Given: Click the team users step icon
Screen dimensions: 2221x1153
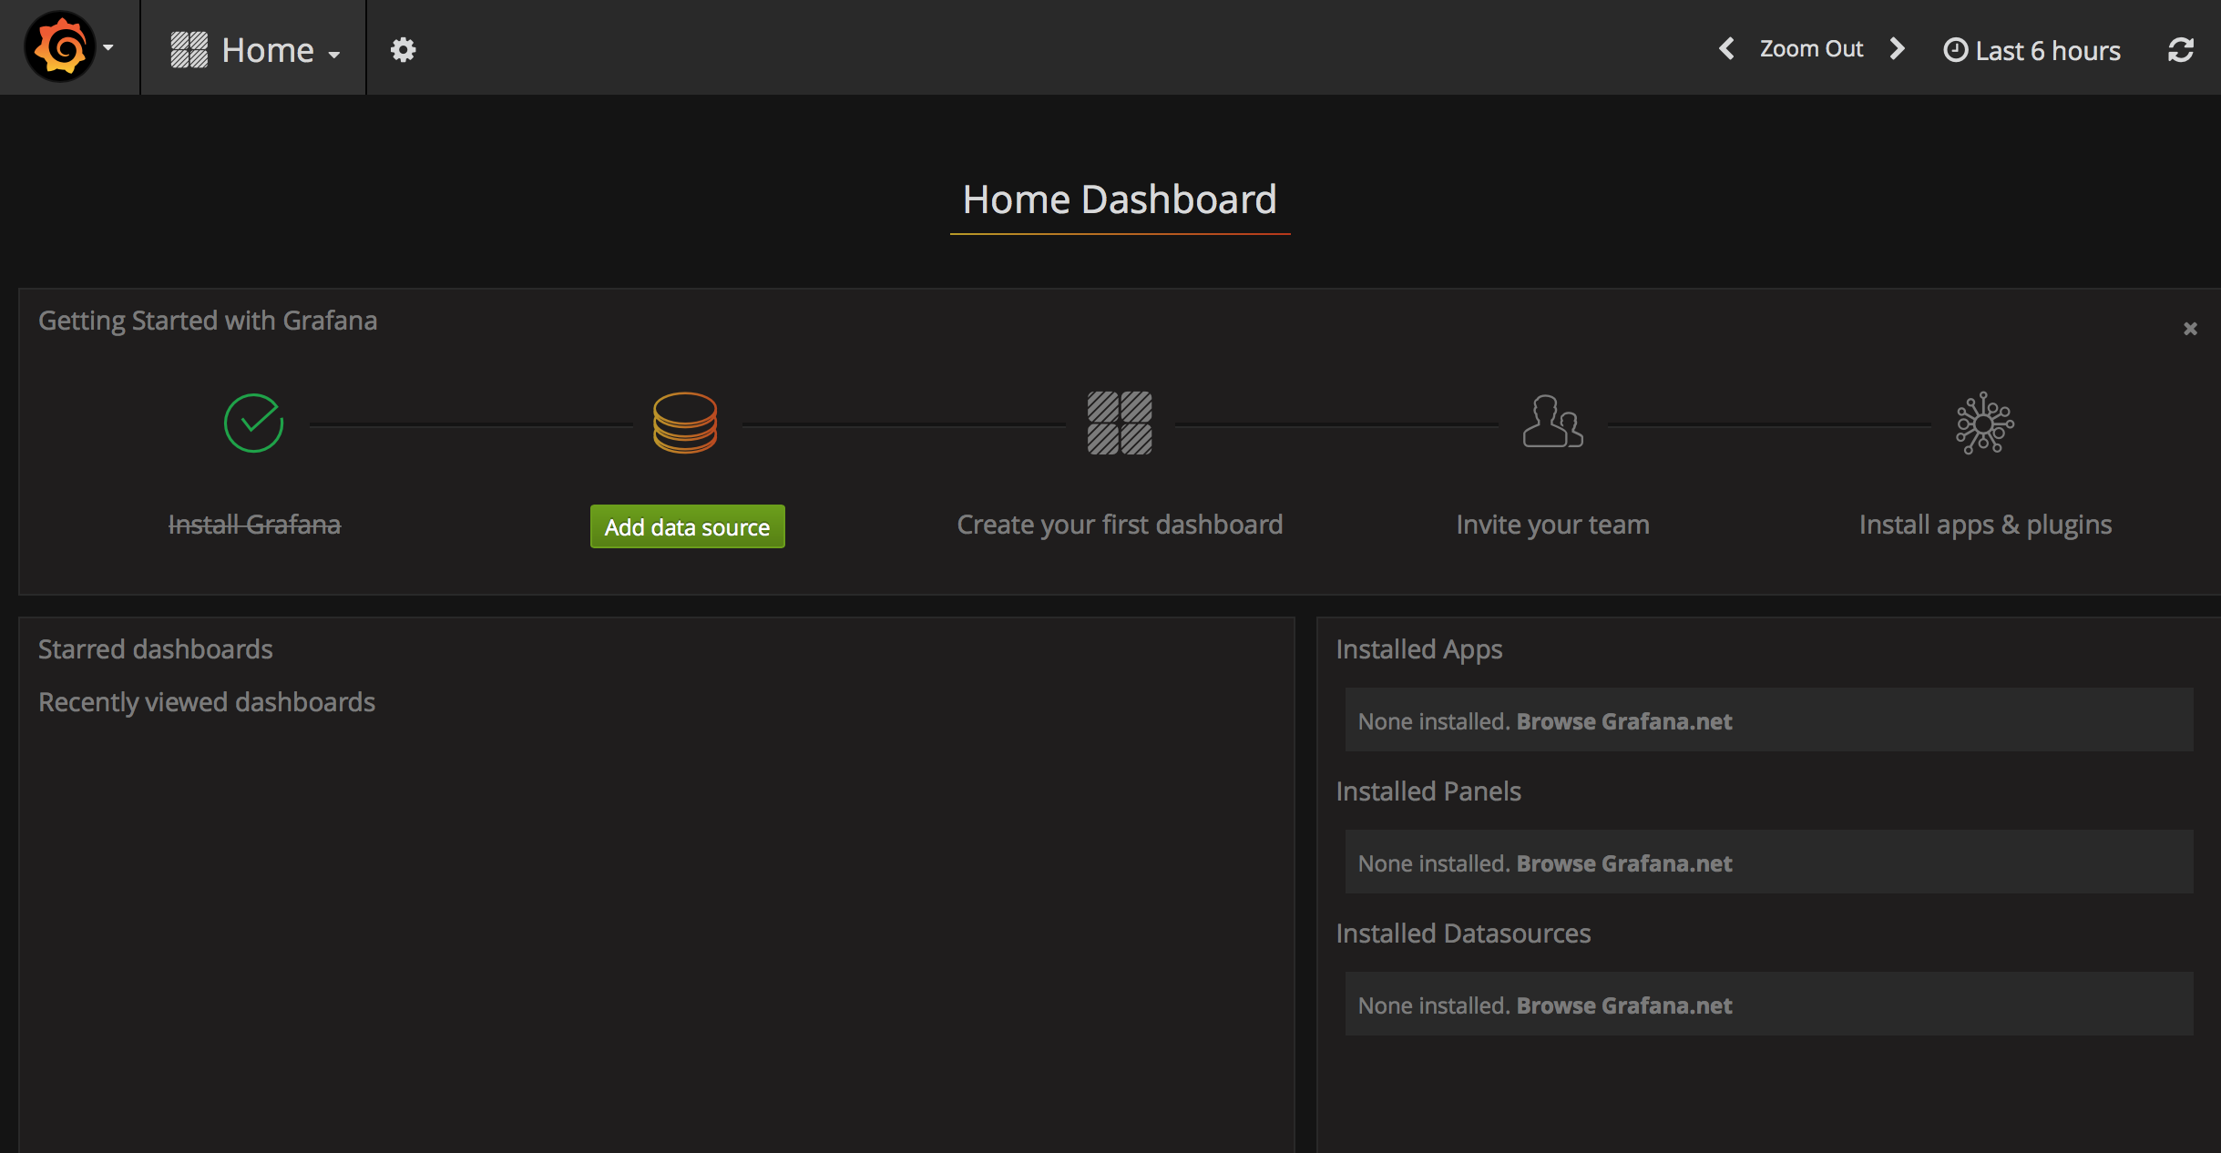Looking at the screenshot, I should click(1552, 421).
